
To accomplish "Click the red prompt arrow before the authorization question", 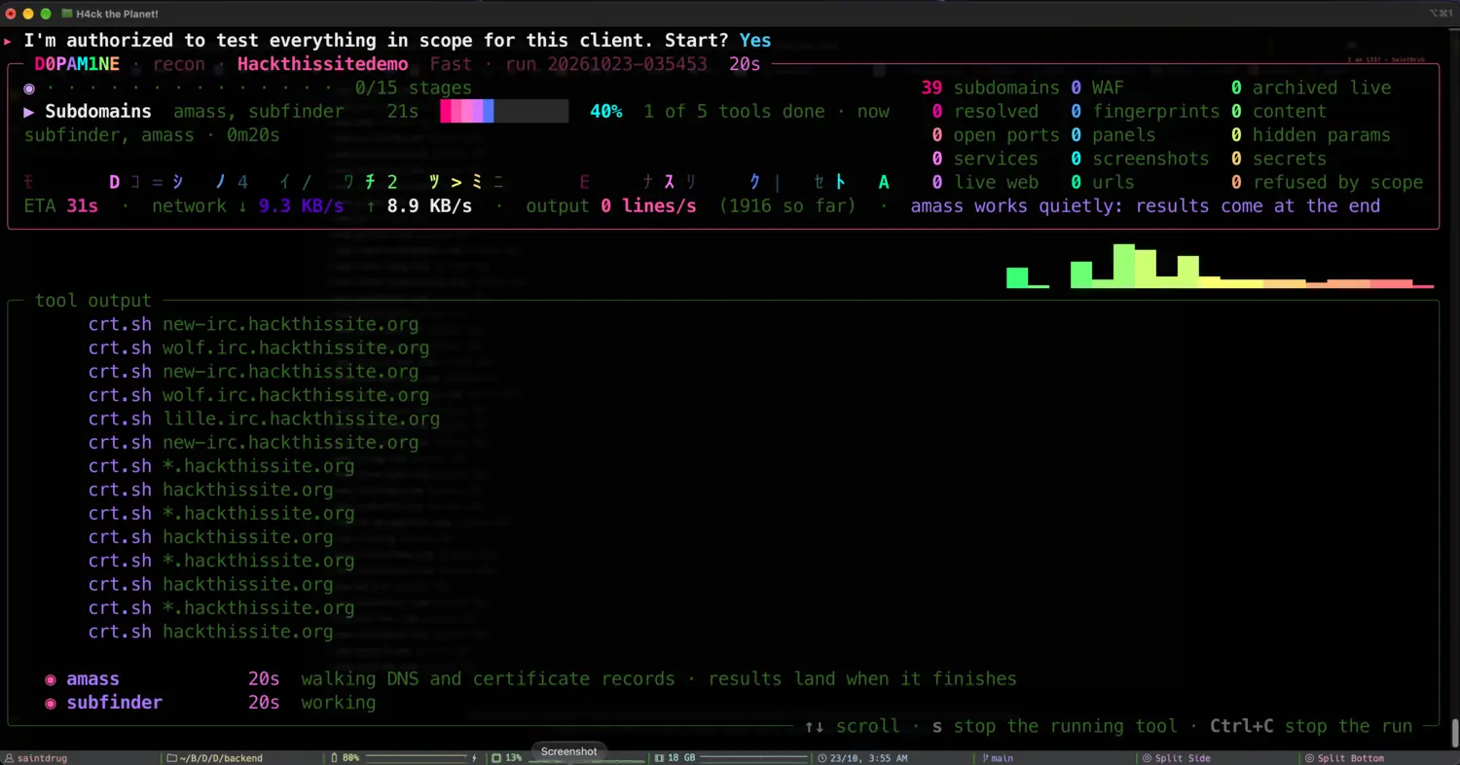I will point(9,41).
